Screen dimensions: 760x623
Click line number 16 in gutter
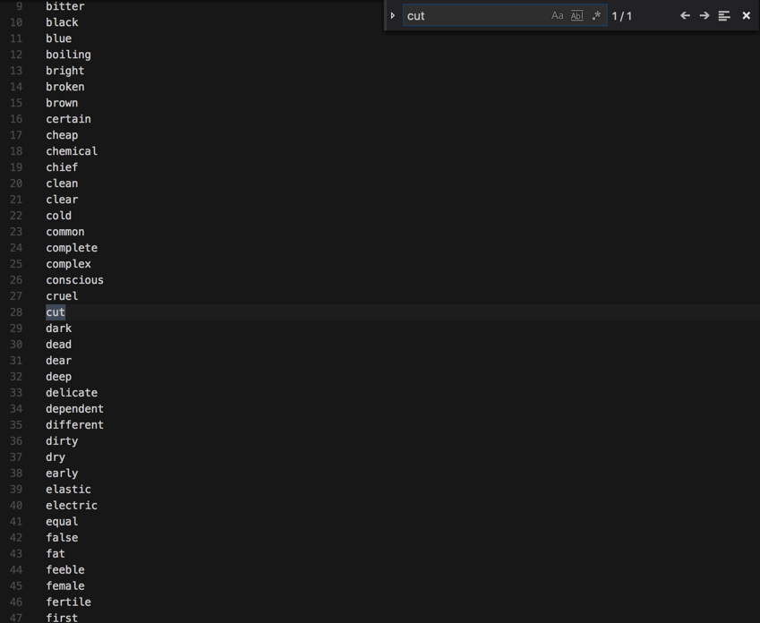pos(16,119)
